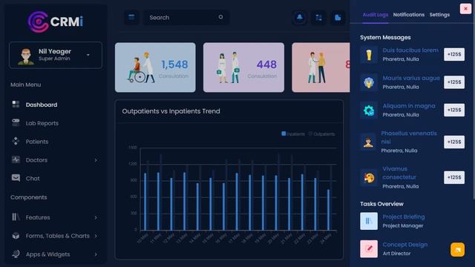Expand the Doctors submenu chevron
475x267 pixels.
tap(96, 160)
